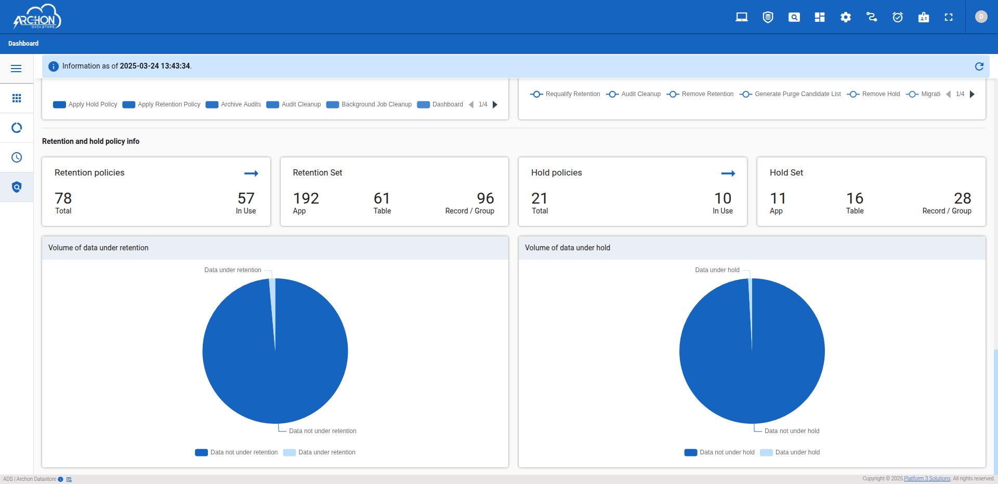Open the dashboard tiles icon in header
The image size is (998, 484).
[x=820, y=17]
